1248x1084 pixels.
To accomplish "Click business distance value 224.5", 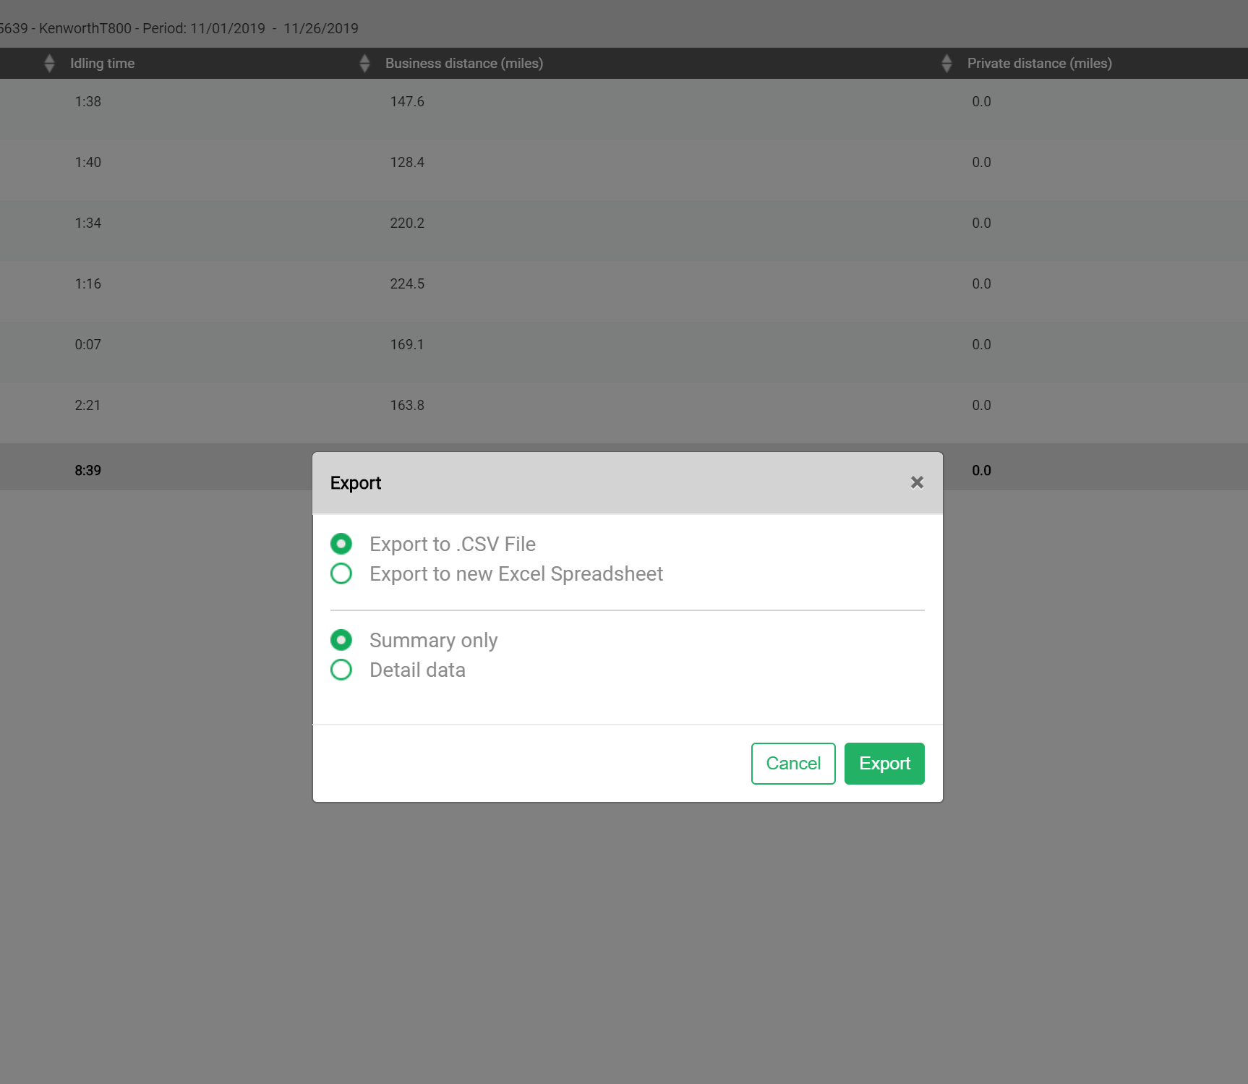I will [x=407, y=284].
